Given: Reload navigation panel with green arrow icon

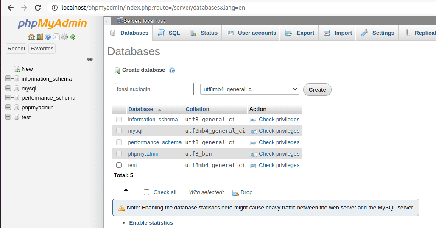Looking at the screenshot, I should [73, 37].
